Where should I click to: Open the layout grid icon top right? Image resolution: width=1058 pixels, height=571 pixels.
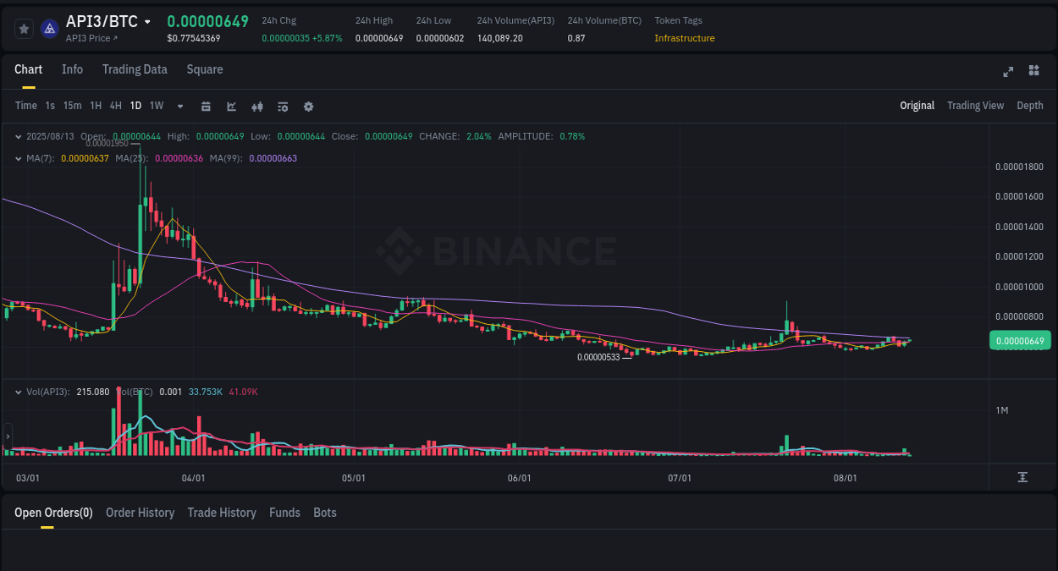(1033, 71)
